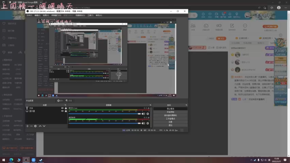Show hidden system tray icons chevron

coord(251,160)
